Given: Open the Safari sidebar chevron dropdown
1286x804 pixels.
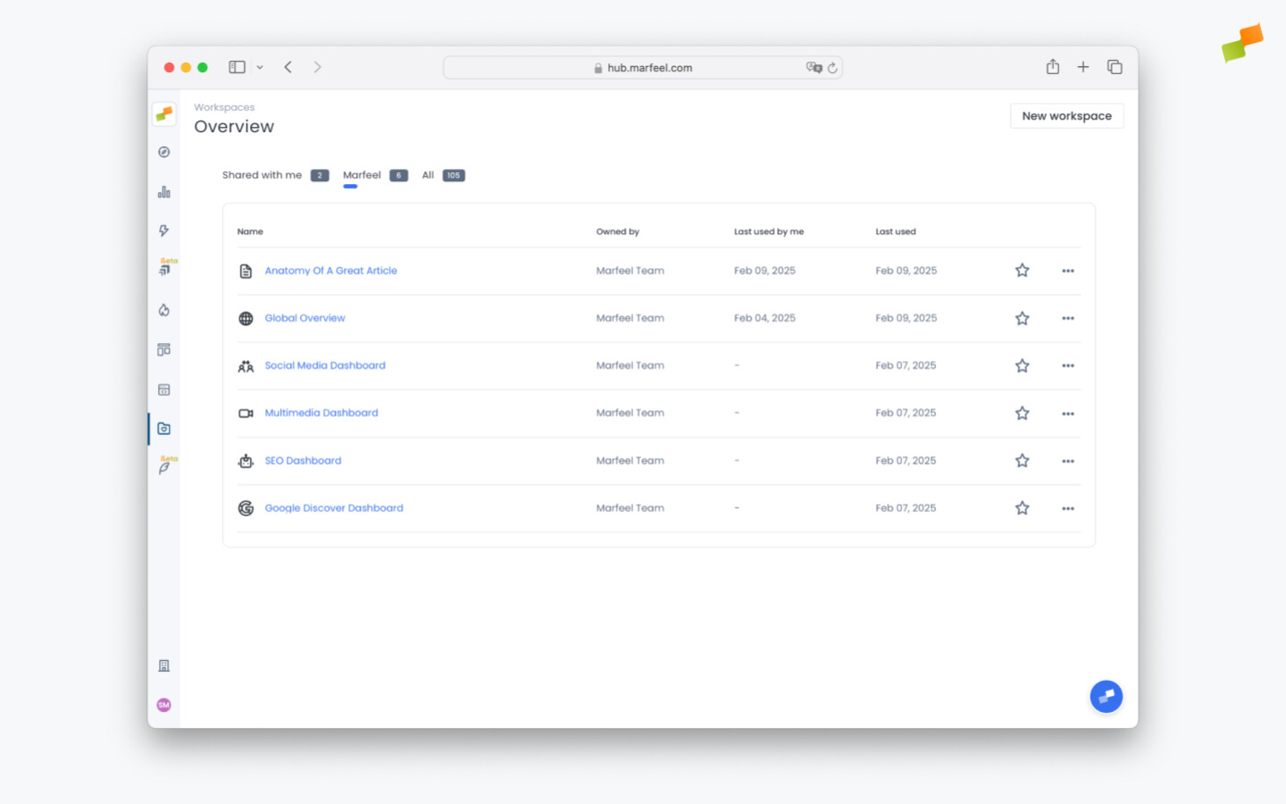Looking at the screenshot, I should tap(260, 67).
